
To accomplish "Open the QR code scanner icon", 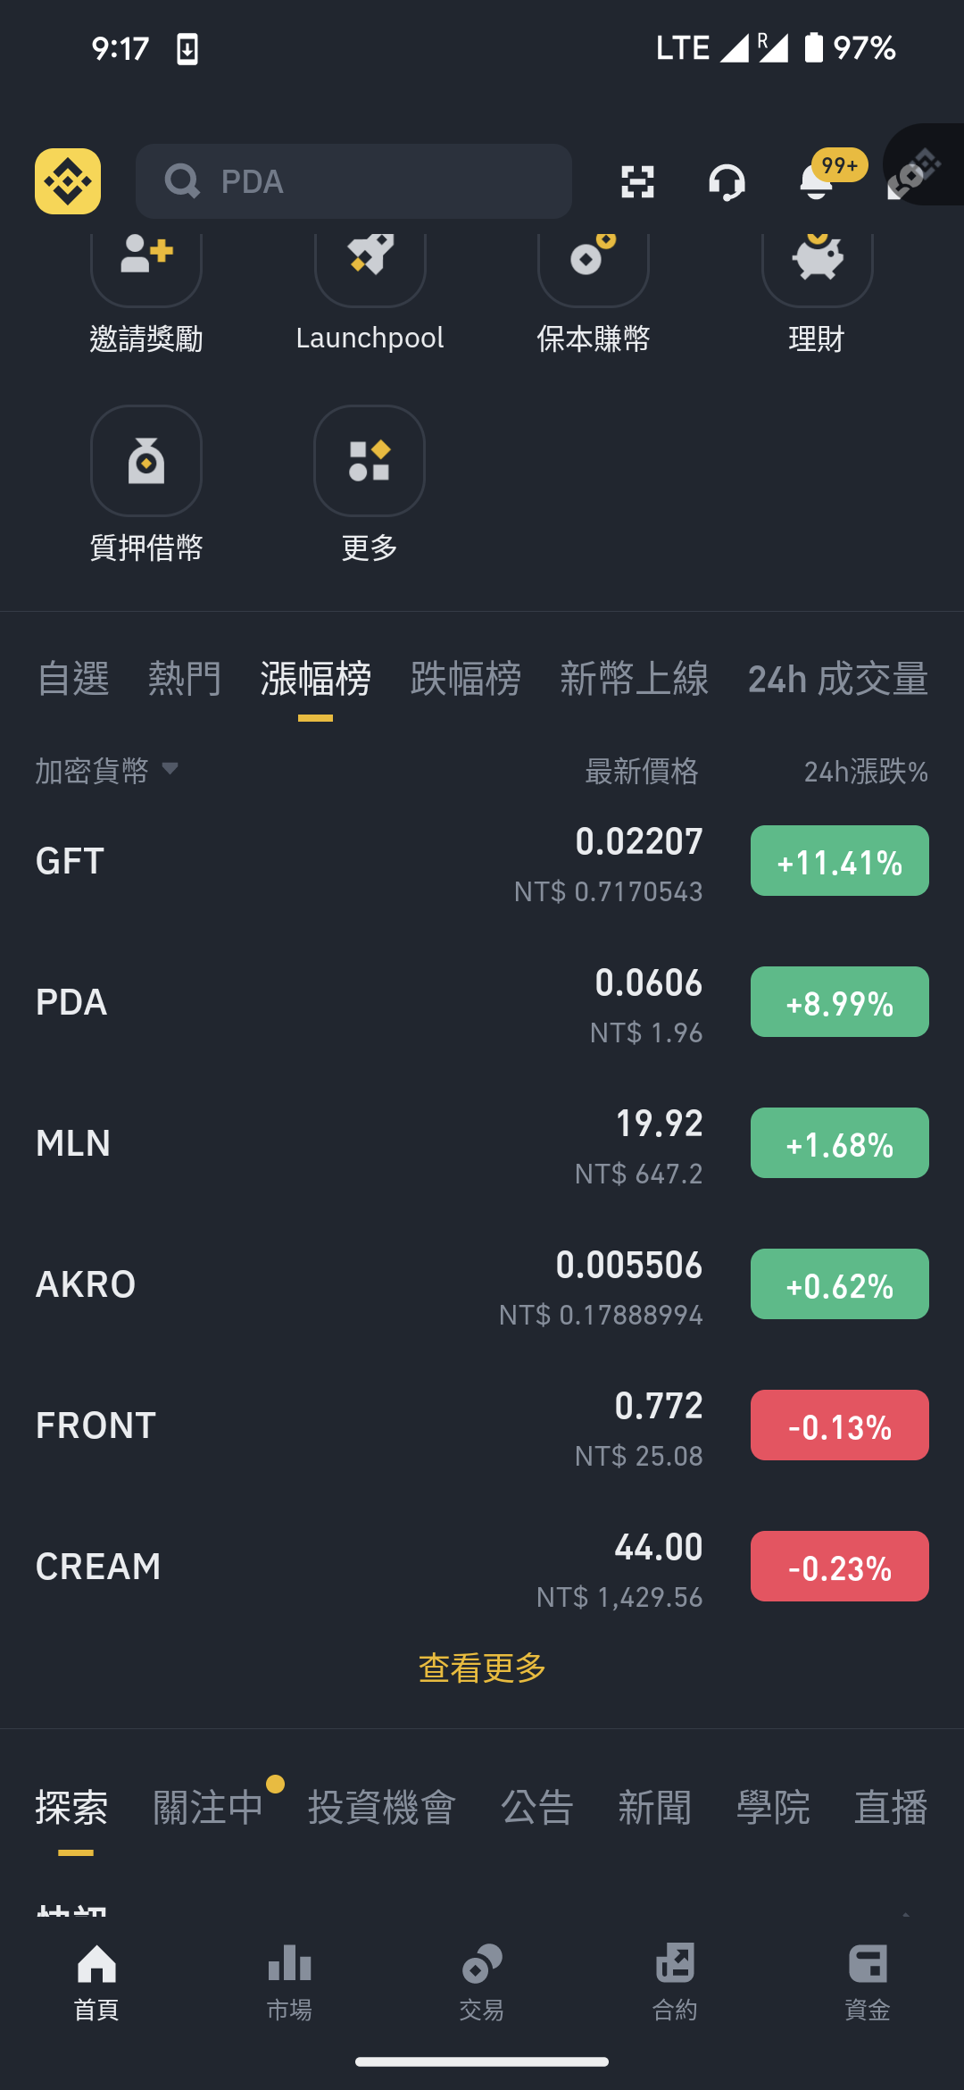I will 637,181.
